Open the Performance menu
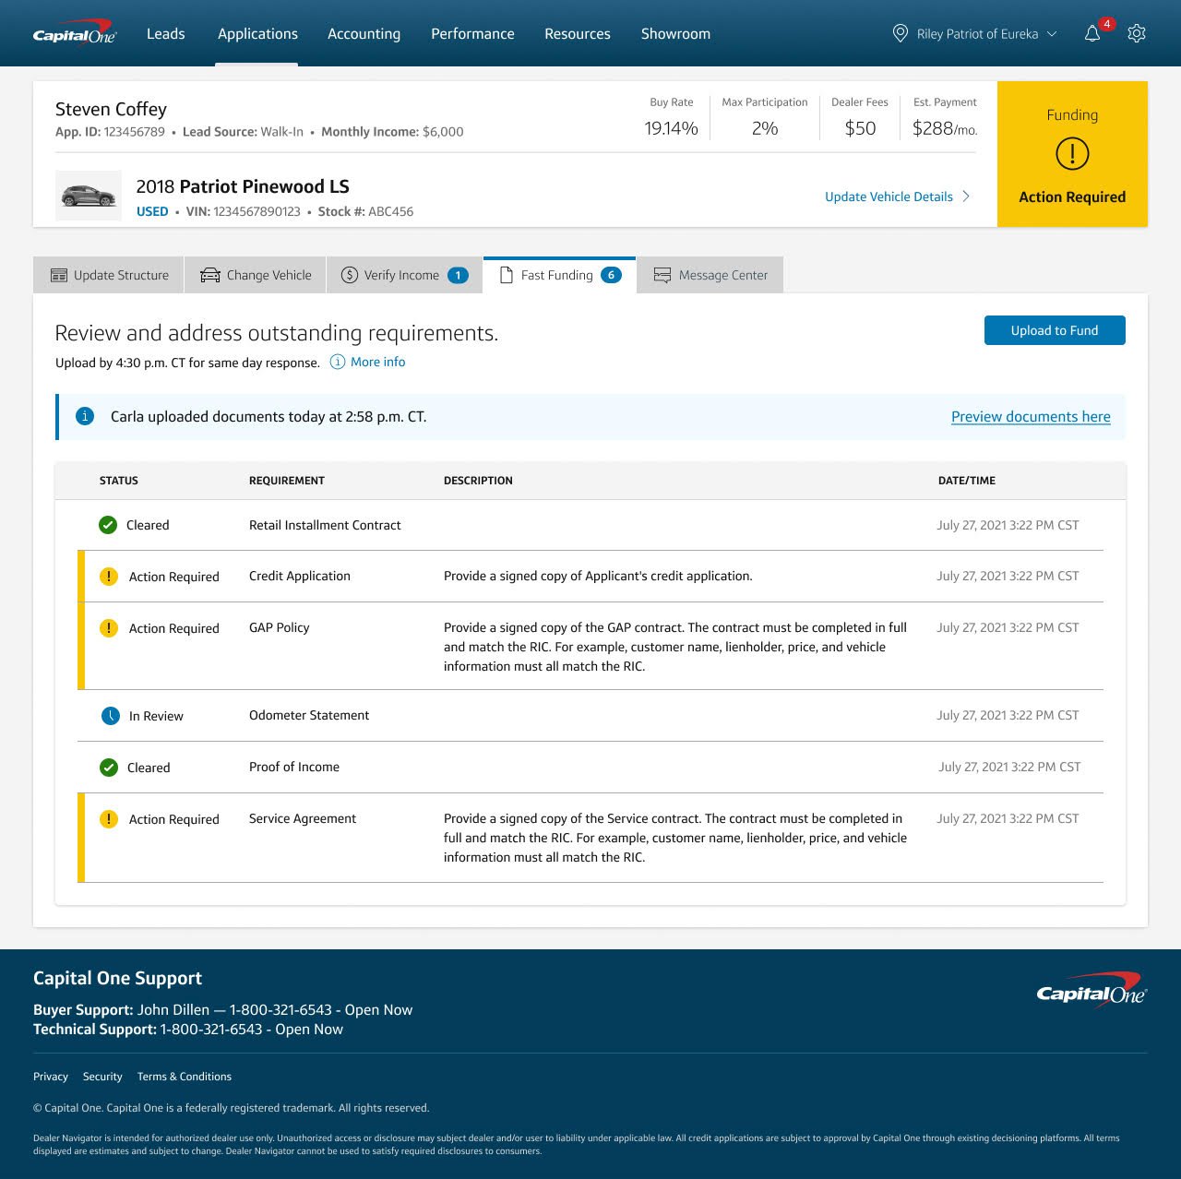1181x1179 pixels. [x=472, y=33]
